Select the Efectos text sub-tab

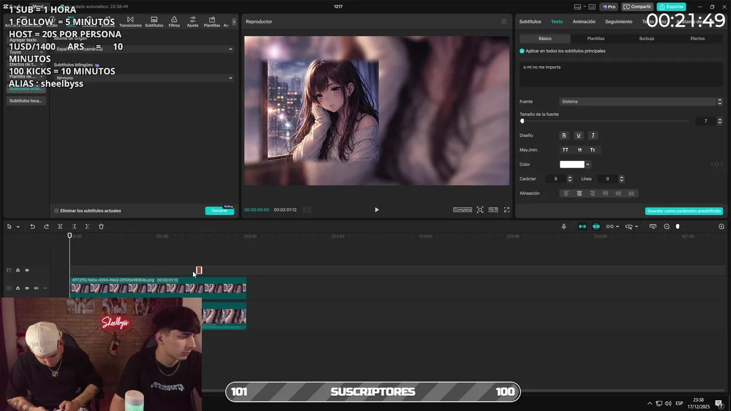coord(697,39)
